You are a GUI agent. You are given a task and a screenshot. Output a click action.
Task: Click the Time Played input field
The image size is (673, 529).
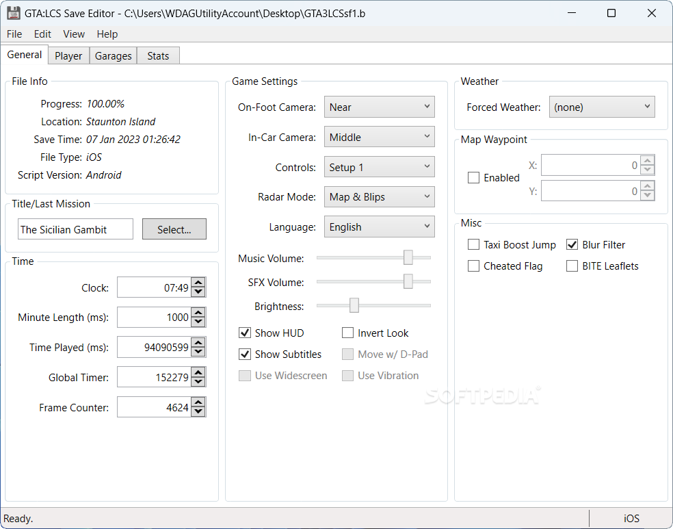point(154,348)
